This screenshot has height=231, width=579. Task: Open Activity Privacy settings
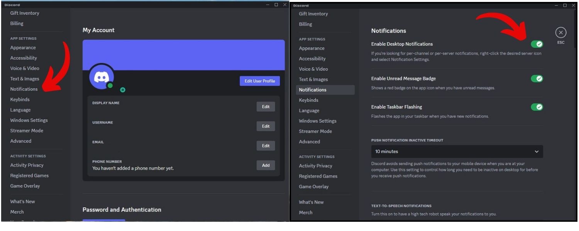click(27, 165)
